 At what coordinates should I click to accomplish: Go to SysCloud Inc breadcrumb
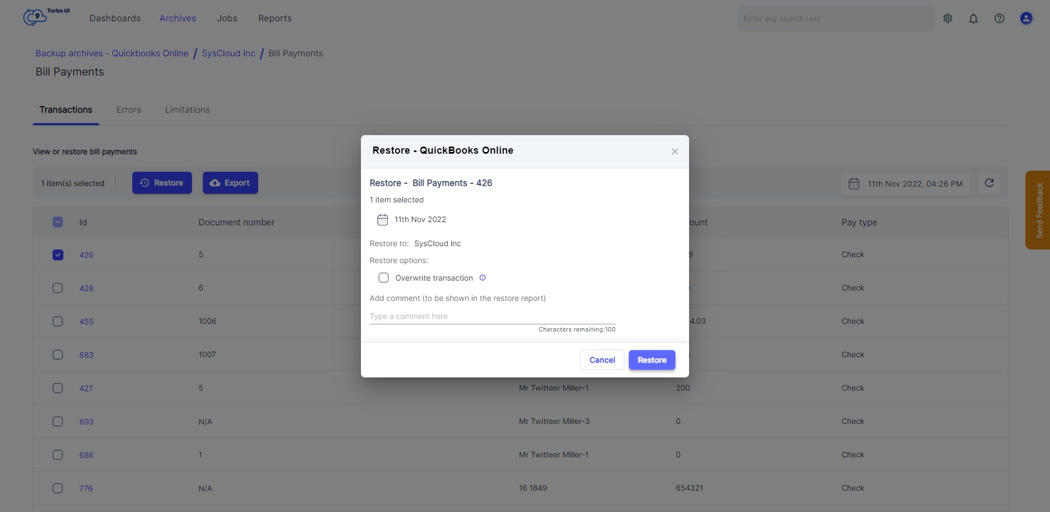[x=229, y=54]
